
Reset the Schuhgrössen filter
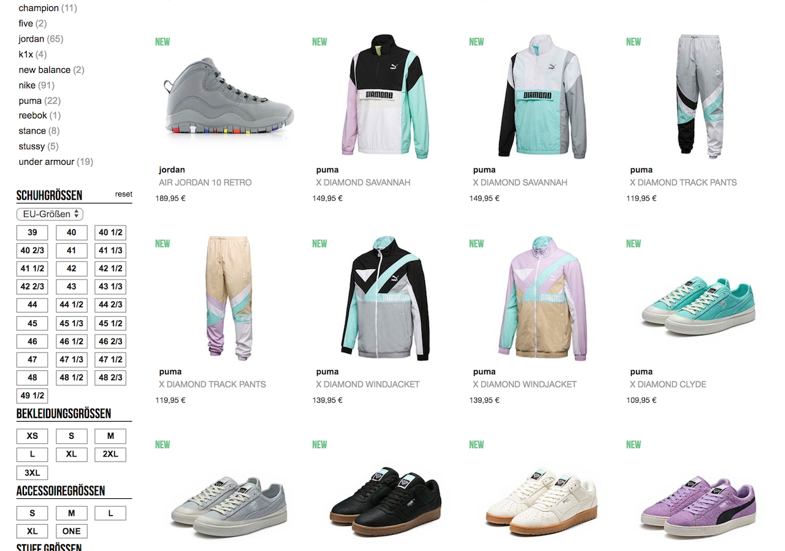[x=123, y=194]
